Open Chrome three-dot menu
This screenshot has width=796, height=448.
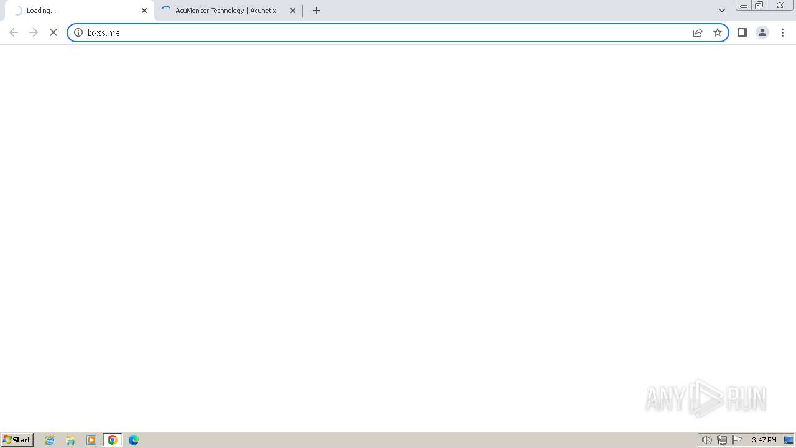tap(782, 32)
